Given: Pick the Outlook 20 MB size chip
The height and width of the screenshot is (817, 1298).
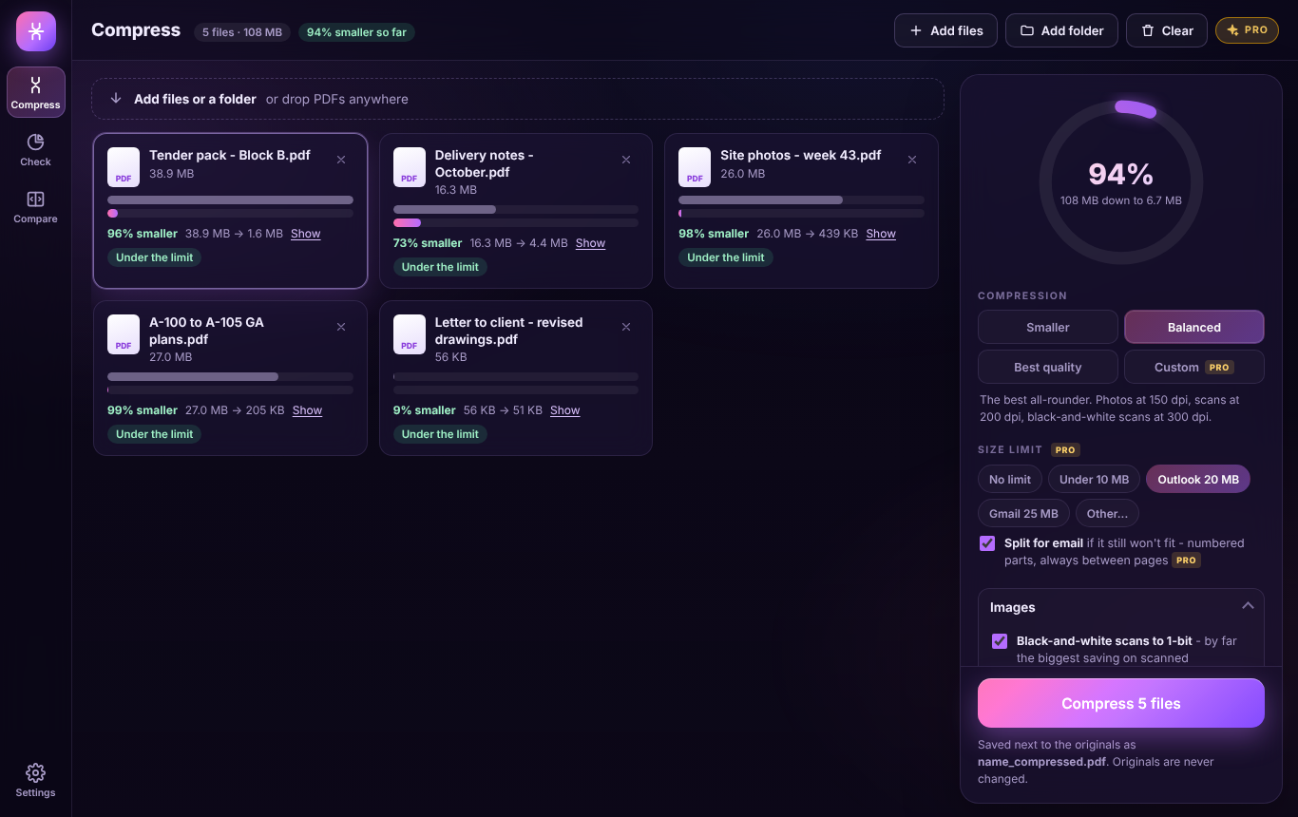Looking at the screenshot, I should tap(1198, 479).
